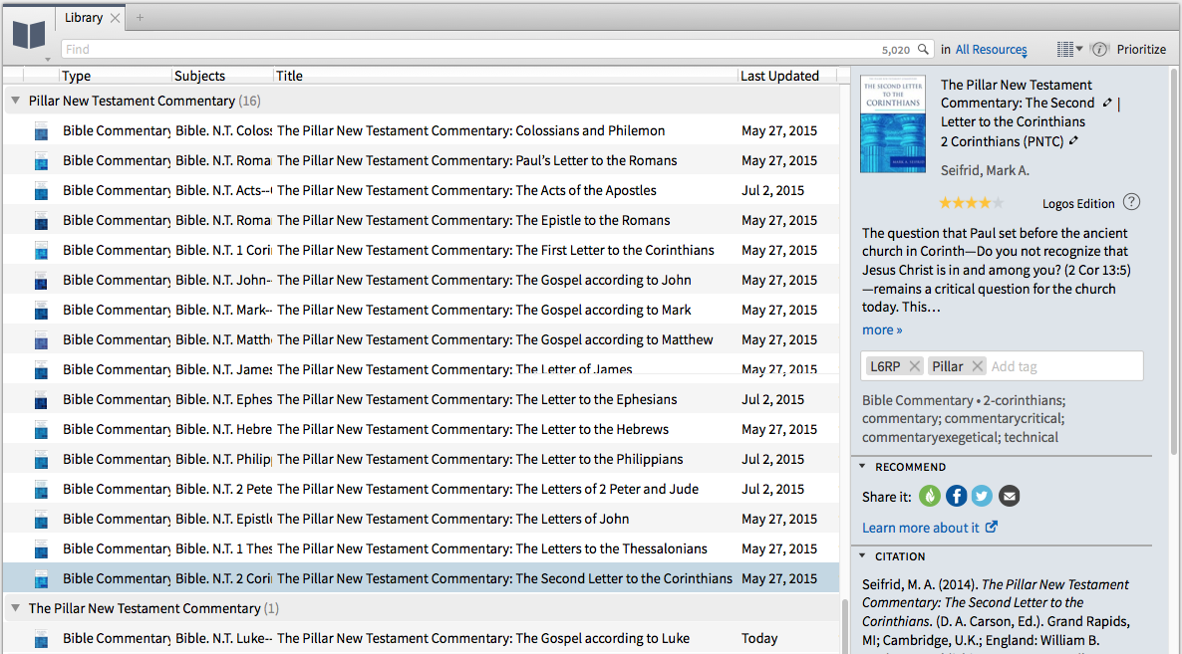
Task: Edit the resource title with pencil icon
Action: pos(1106,104)
